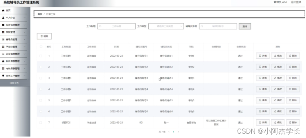Screen dimensions: 306x138
Task: Check the box for row 工作标题4
Action: click(x=41, y=89)
